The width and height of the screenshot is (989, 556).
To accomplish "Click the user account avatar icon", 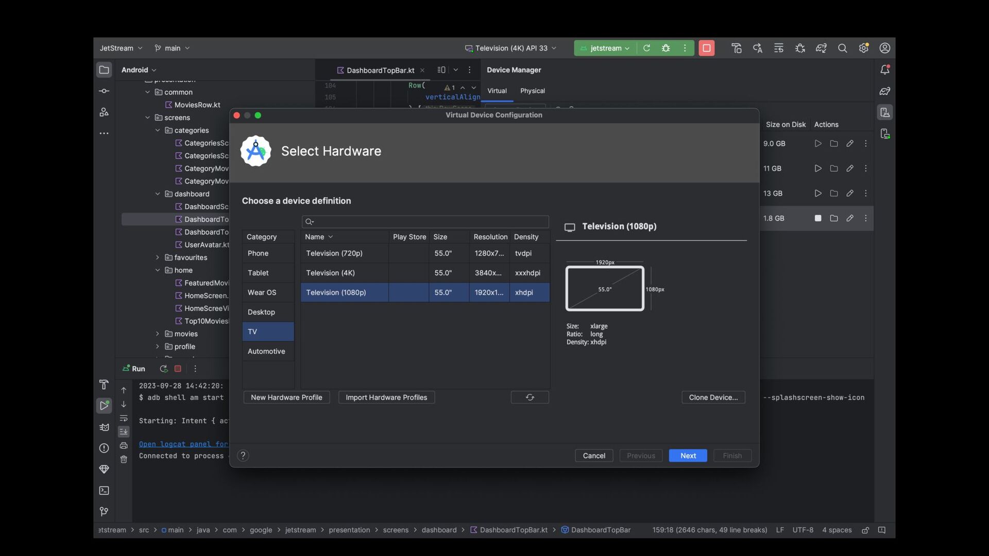I will [885, 48].
